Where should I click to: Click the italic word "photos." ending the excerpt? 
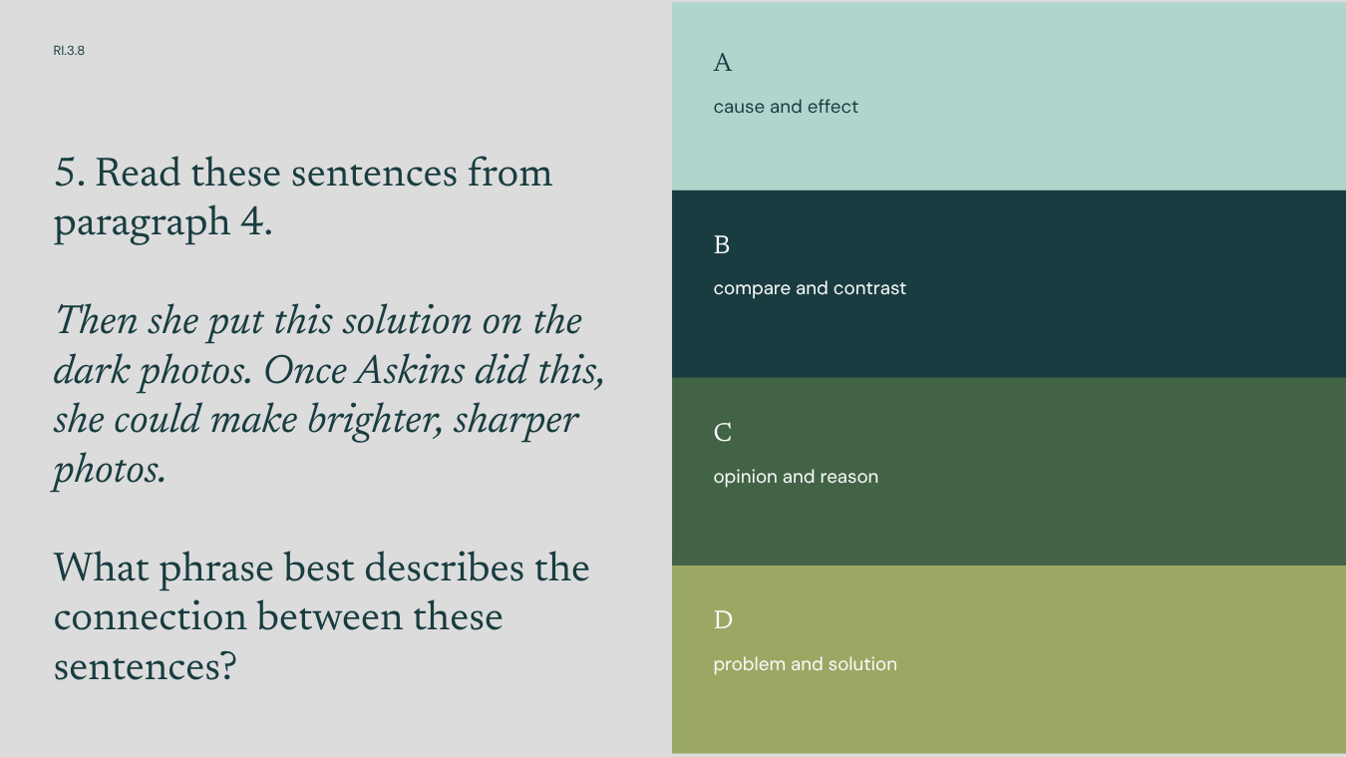109,470
